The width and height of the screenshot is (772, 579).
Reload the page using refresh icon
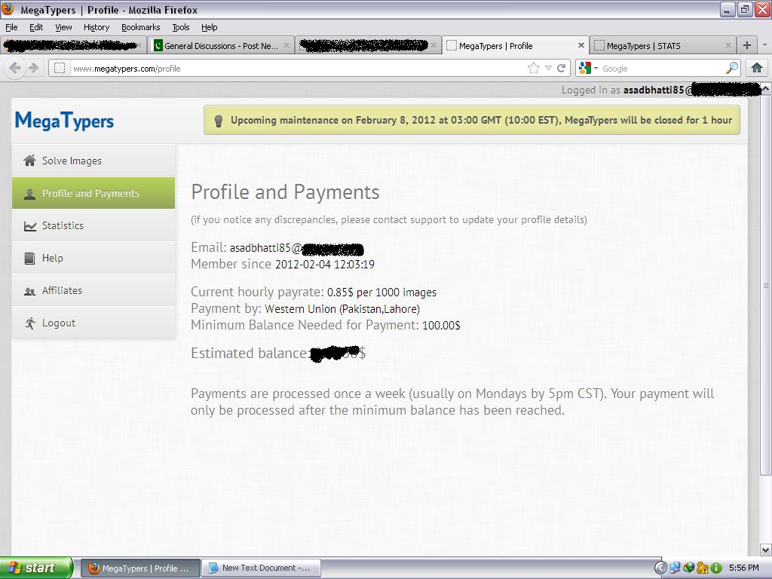click(562, 69)
